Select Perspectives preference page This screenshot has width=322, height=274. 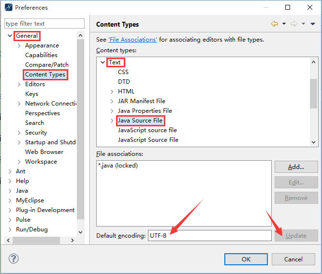coord(43,113)
